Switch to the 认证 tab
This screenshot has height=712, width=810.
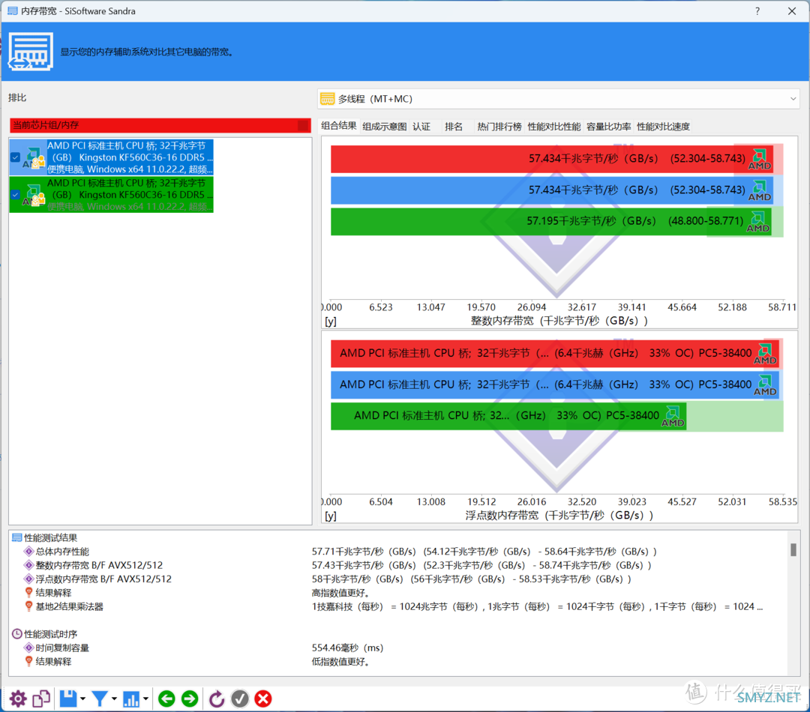click(x=421, y=127)
